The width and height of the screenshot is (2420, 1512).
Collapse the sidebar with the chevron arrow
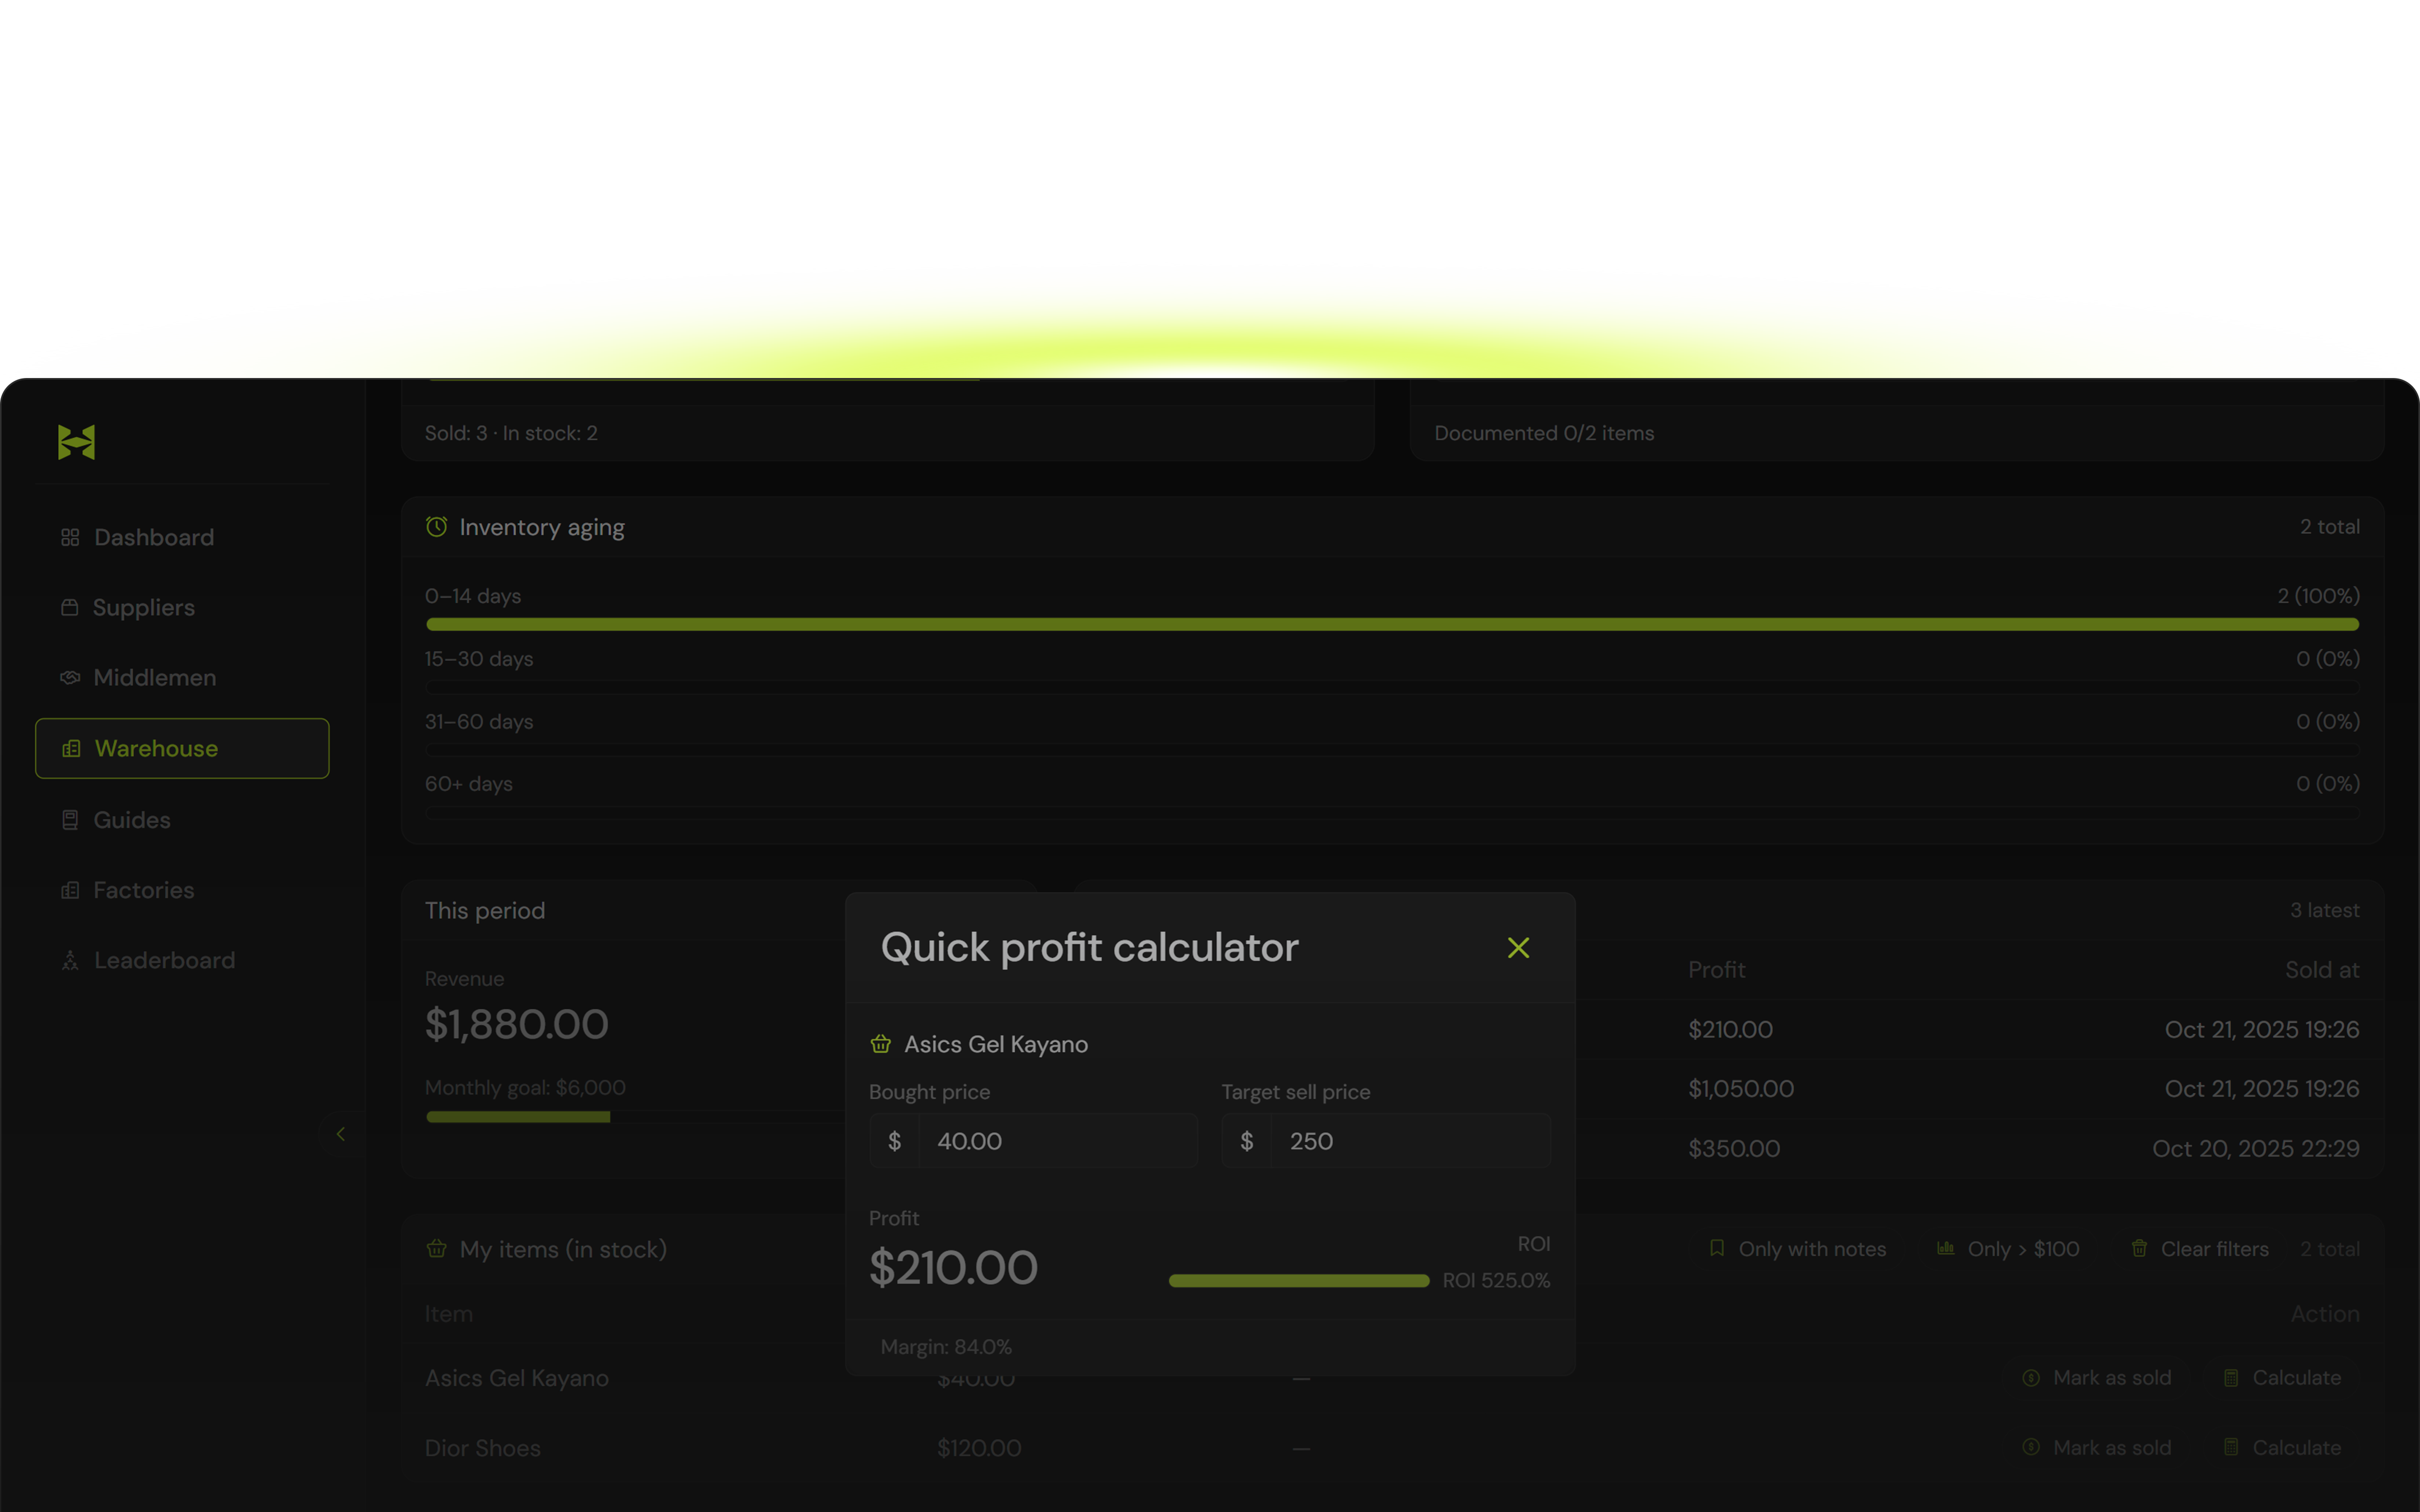[x=340, y=1134]
